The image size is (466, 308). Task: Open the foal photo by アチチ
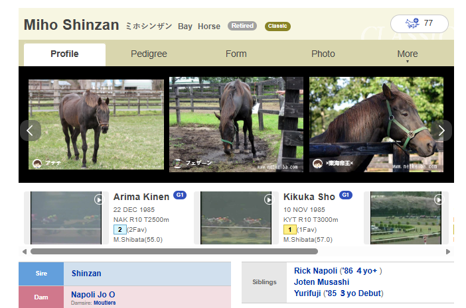pyautogui.click(x=96, y=125)
